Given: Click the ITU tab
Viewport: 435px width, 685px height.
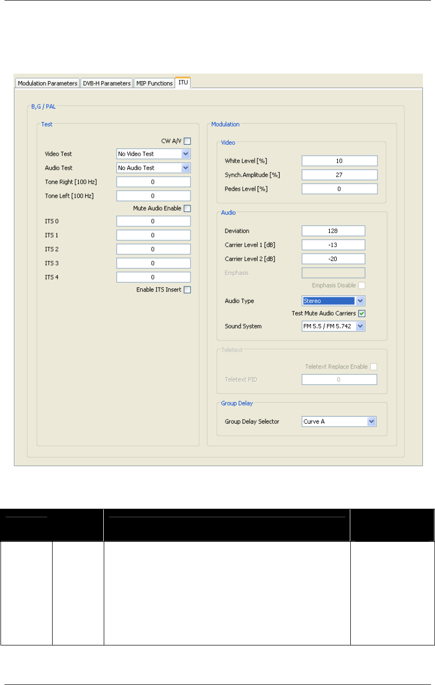Looking at the screenshot, I should (182, 83).
